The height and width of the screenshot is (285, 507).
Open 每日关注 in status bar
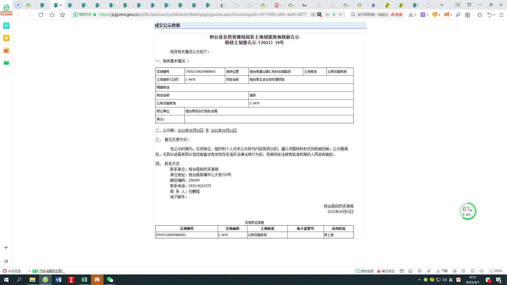click(386, 271)
